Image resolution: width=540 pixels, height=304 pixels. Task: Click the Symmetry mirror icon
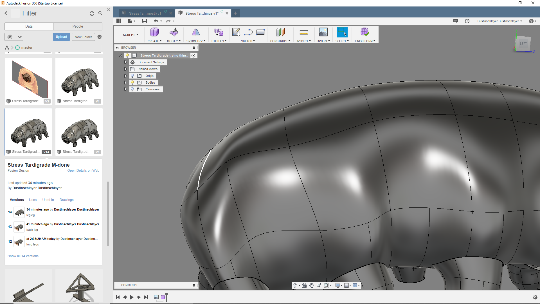(196, 32)
